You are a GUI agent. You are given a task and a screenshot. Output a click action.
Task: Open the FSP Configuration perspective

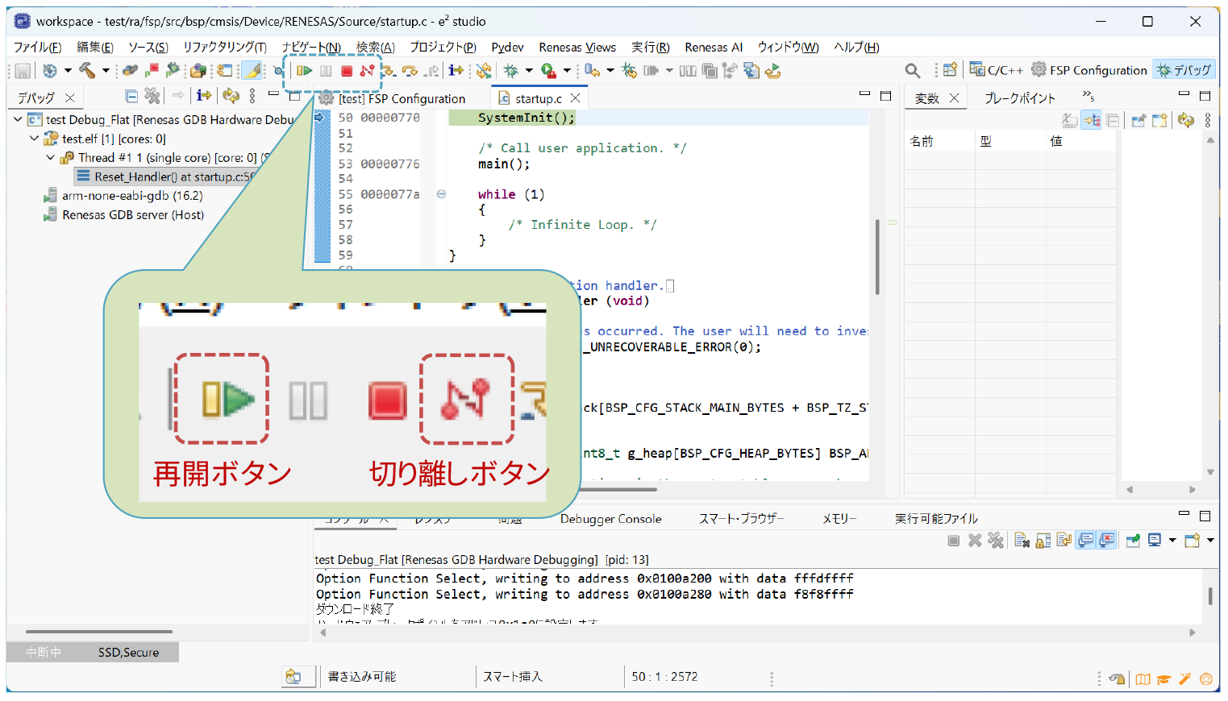(1089, 70)
